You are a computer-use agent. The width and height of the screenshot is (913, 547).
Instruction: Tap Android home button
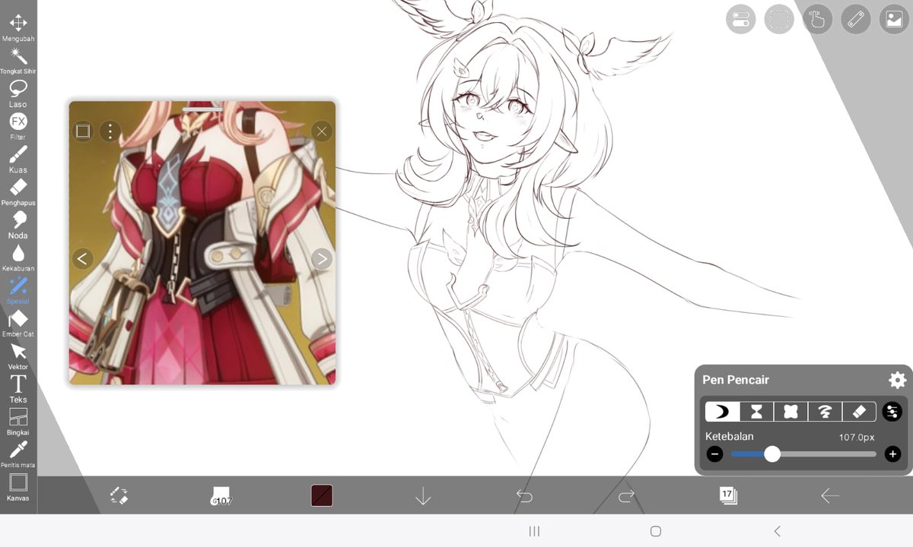pyautogui.click(x=656, y=531)
